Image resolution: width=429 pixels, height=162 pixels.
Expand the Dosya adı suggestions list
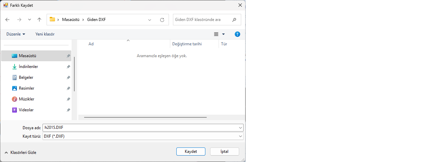(241, 128)
